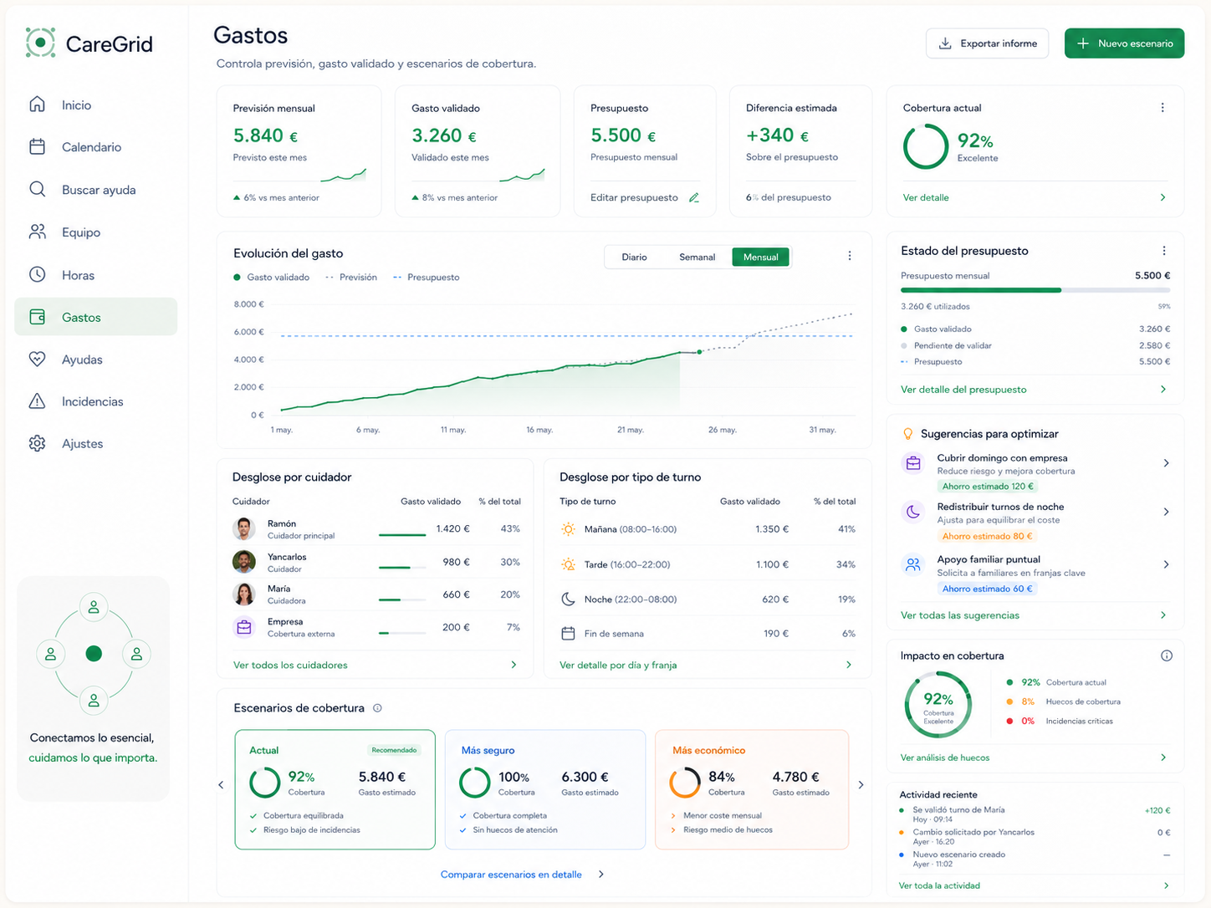Click the Equipo people icon

37,232
